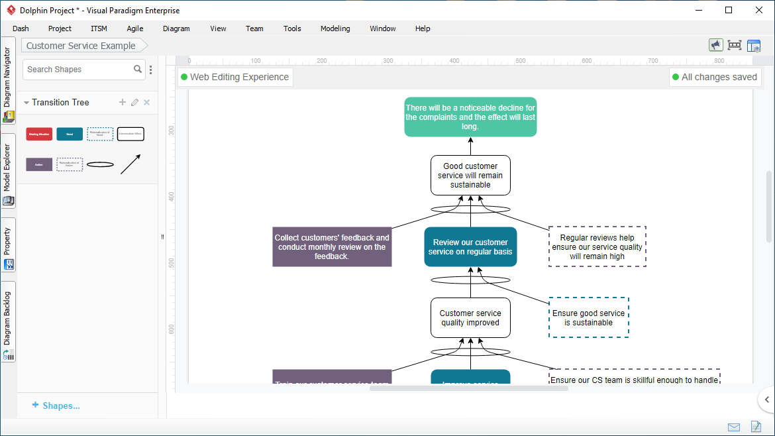The image size is (775, 436).
Task: Click the Visual Paradigm logo in title bar
Action: click(x=11, y=10)
